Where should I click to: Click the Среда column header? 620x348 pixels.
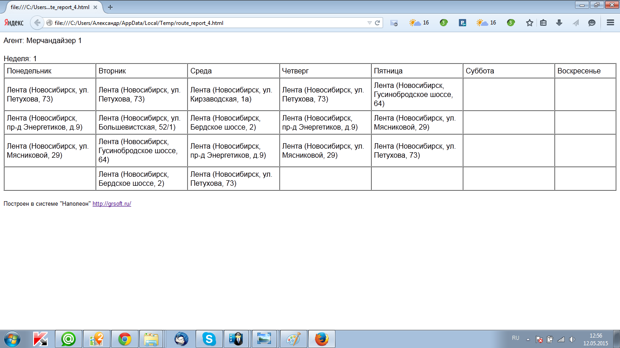click(233, 71)
